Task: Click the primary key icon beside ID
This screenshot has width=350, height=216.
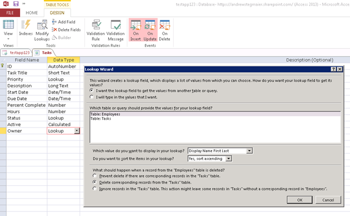Action: (2, 65)
